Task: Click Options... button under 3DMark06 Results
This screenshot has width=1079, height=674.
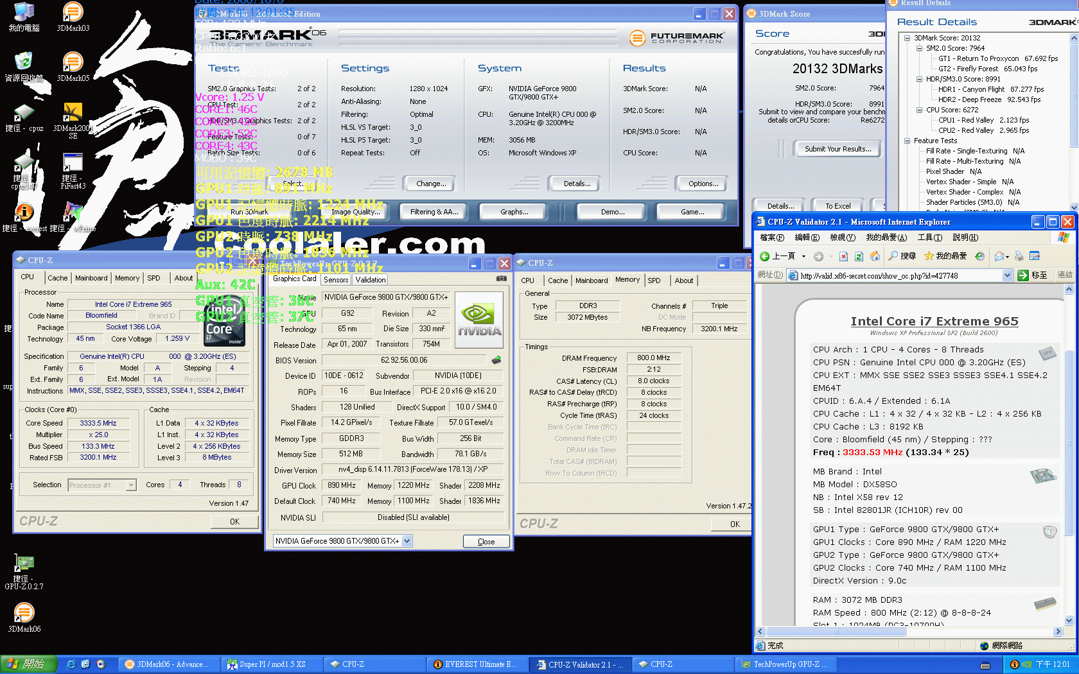Action: pyautogui.click(x=703, y=184)
